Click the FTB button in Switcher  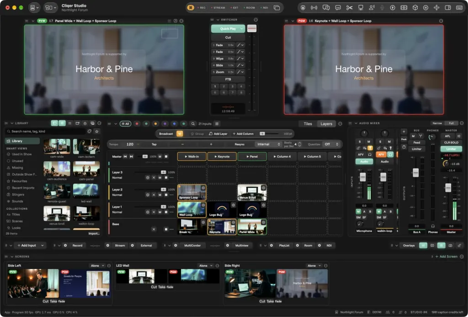(x=228, y=79)
